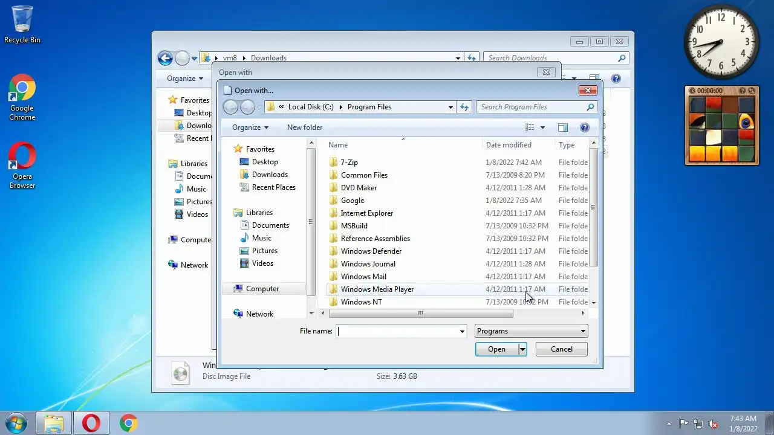Screen dimensions: 774x435
Task: Open the 7-Zip folder
Action: (x=349, y=163)
